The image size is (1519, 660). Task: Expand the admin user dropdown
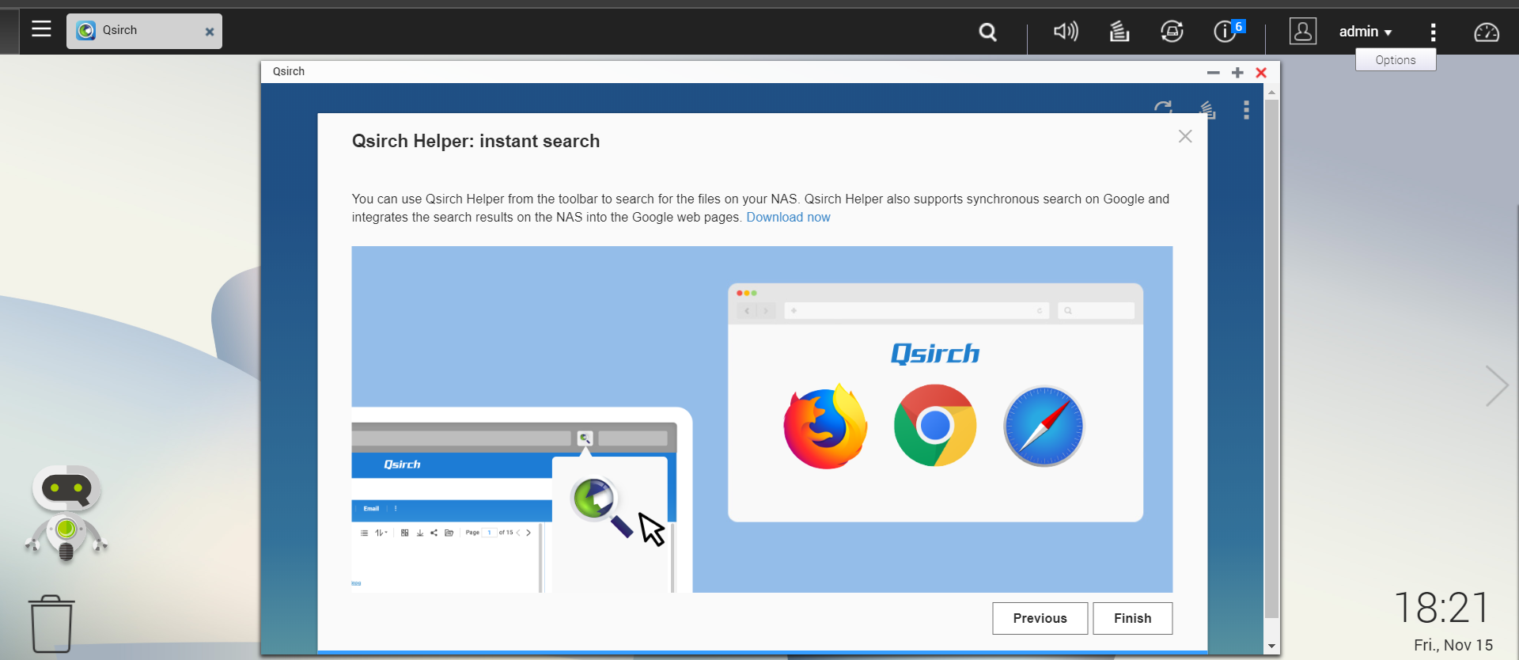click(1366, 32)
